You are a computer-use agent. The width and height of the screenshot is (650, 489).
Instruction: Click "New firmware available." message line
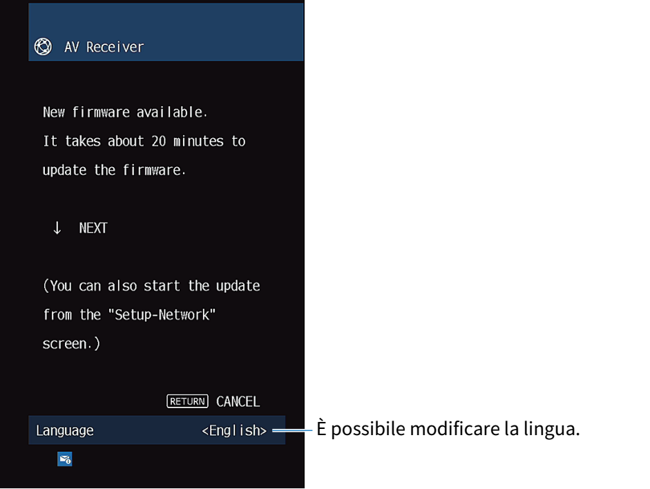125,112
